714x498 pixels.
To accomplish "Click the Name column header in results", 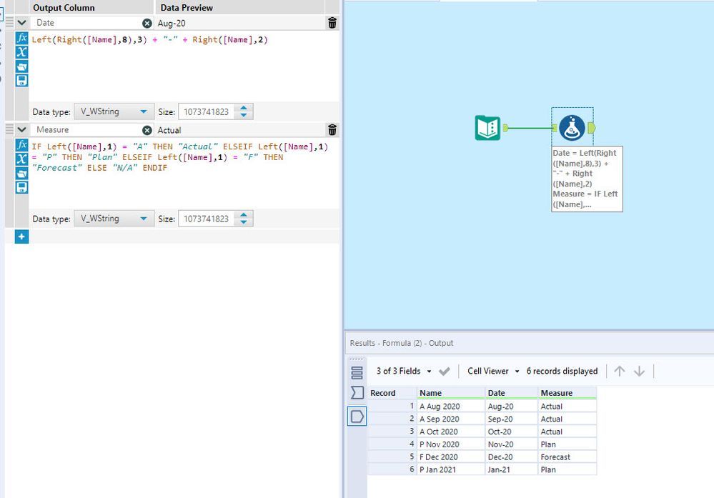I will coord(451,393).
